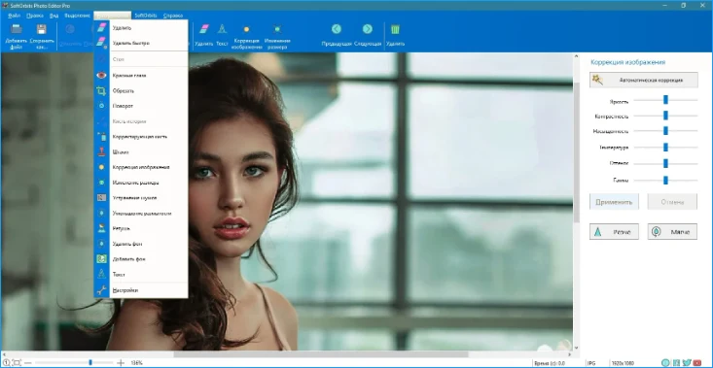Viewport: 713px width, 368px height.
Task: Click the Добавить файл toolbar icon
Action: point(17,35)
